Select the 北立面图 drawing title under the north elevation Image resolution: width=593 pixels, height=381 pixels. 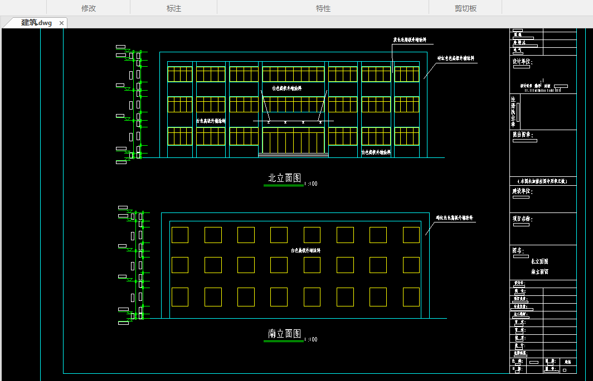pyautogui.click(x=284, y=178)
